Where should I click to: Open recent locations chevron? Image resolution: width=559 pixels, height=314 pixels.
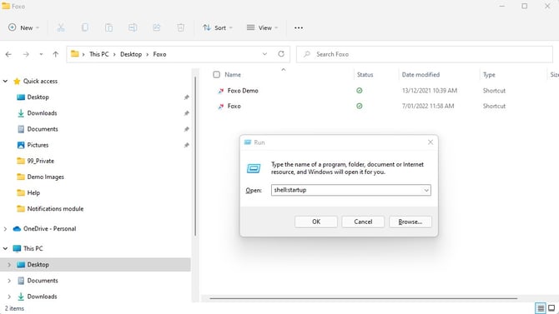[x=41, y=54]
